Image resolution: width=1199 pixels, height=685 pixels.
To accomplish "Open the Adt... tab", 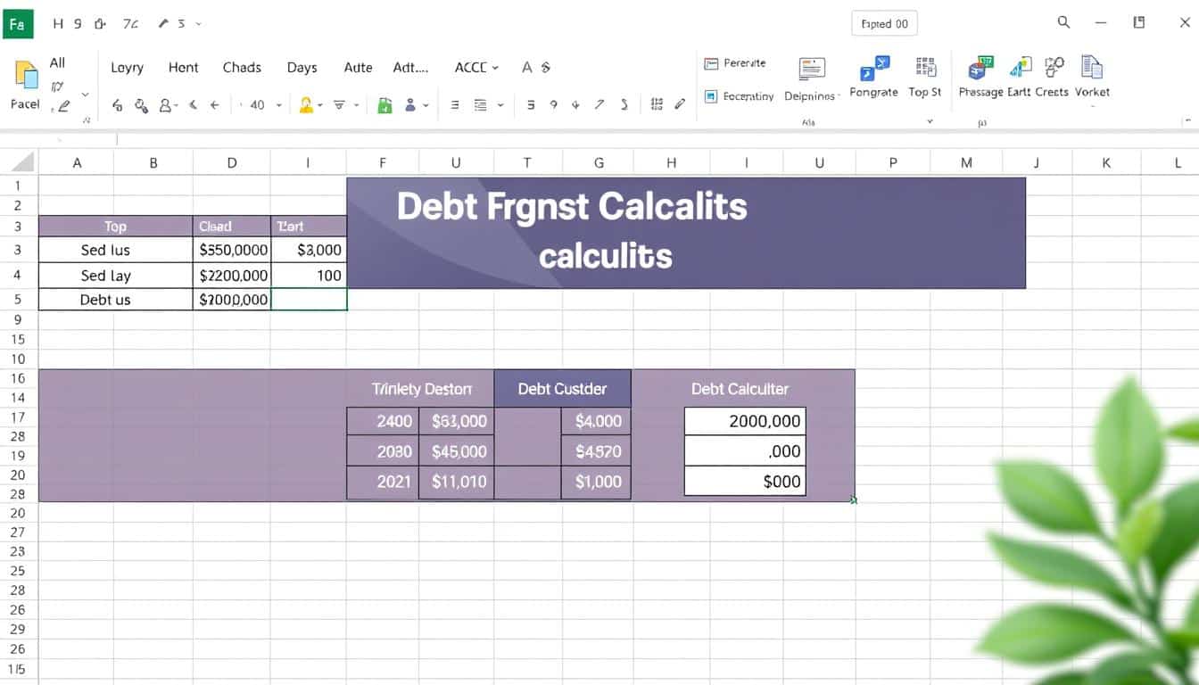I will pyautogui.click(x=410, y=67).
